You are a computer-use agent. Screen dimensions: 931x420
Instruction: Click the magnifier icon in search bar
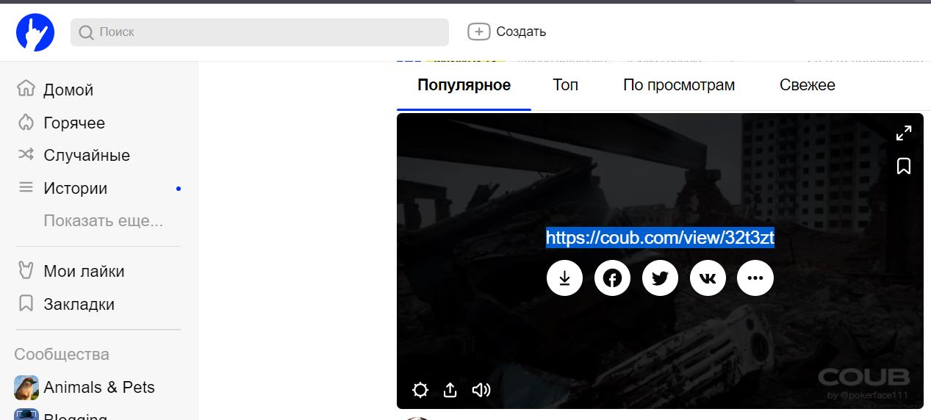point(86,32)
